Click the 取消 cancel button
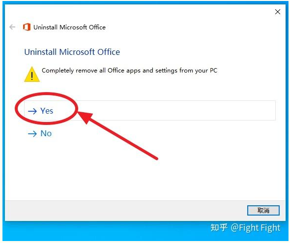 [x=263, y=210]
